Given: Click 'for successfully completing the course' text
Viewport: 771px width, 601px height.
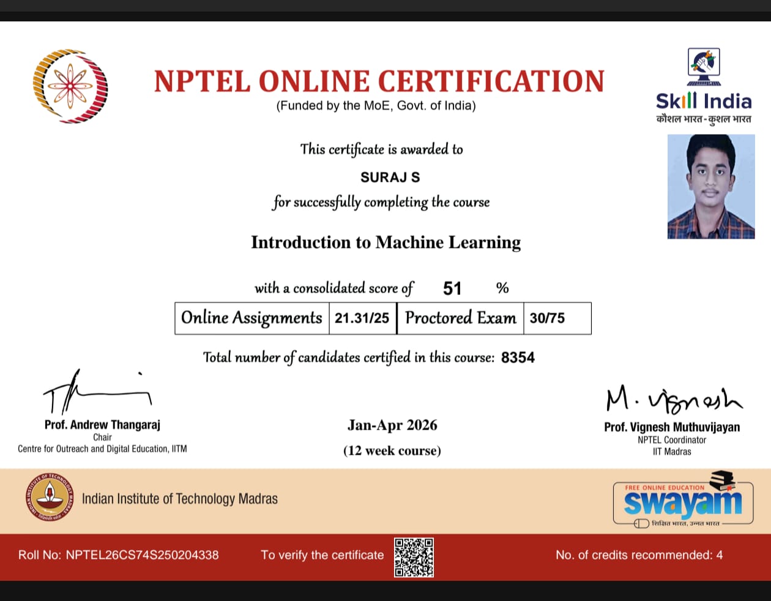Looking at the screenshot, I should pyautogui.click(x=381, y=202).
